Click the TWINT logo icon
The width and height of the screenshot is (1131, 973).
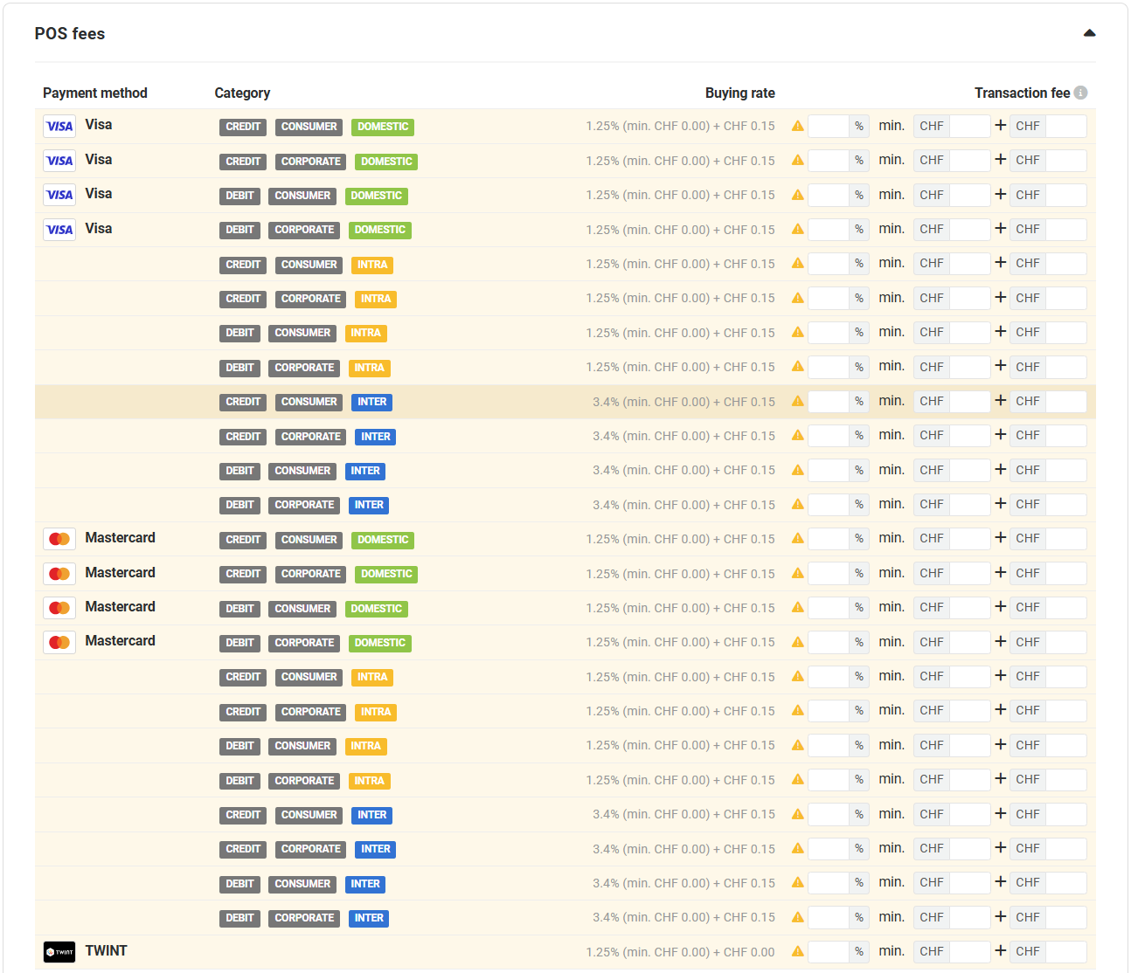pos(59,952)
